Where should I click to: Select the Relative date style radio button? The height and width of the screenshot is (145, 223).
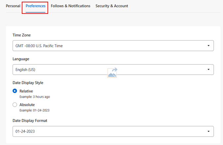[15, 91]
